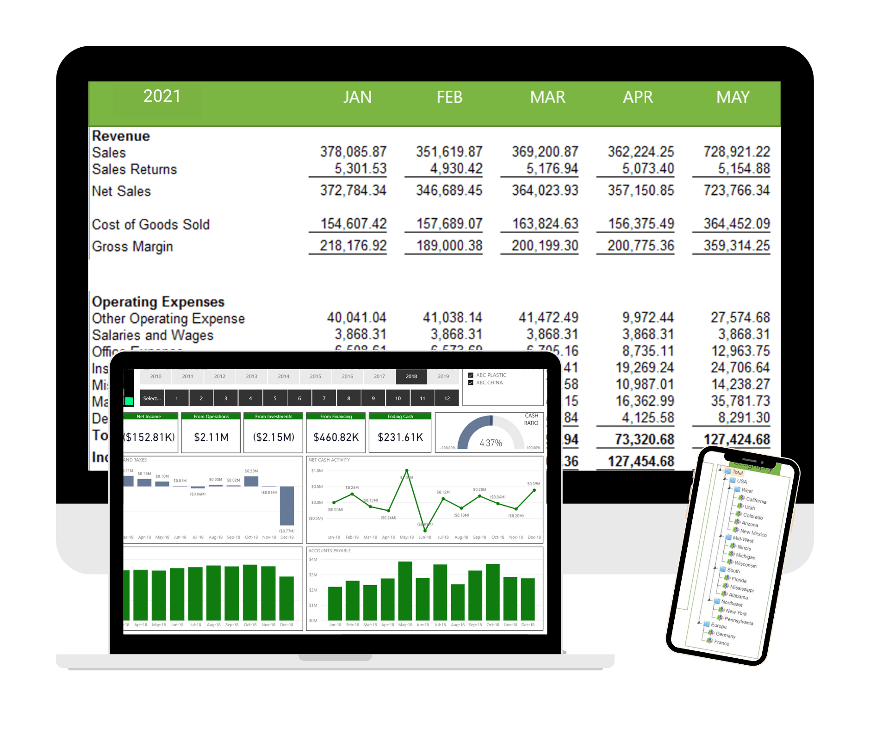This screenshot has width=870, height=729.
Task: Select month 11 button
Action: [x=423, y=398]
